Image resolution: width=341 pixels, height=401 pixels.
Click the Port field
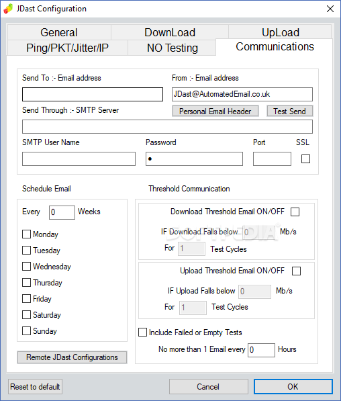pos(272,159)
